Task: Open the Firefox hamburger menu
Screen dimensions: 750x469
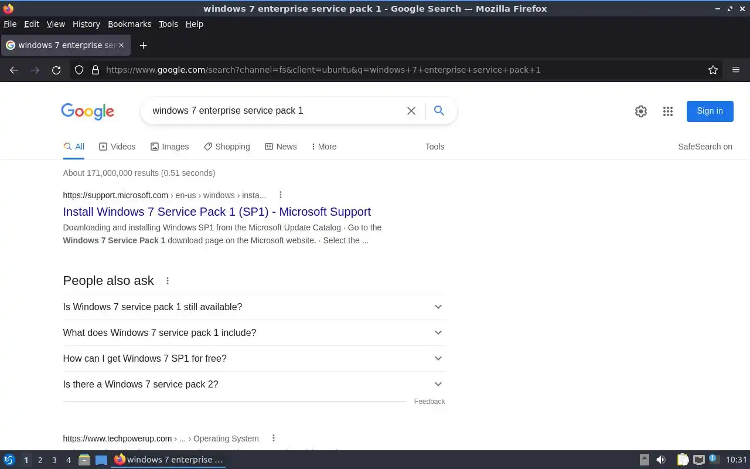Action: tap(736, 70)
